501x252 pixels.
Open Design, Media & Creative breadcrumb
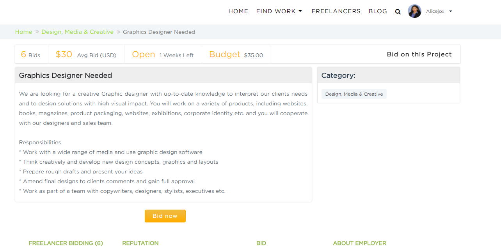click(x=78, y=32)
